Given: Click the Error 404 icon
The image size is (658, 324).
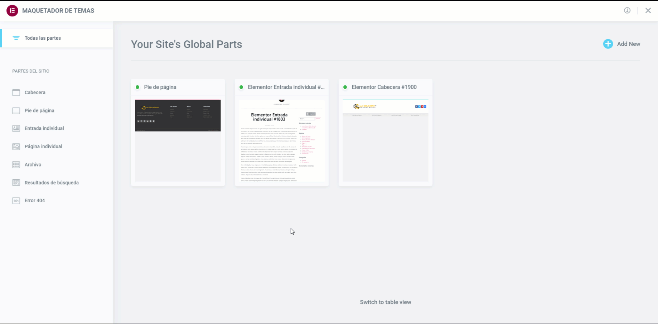Looking at the screenshot, I should tap(16, 201).
